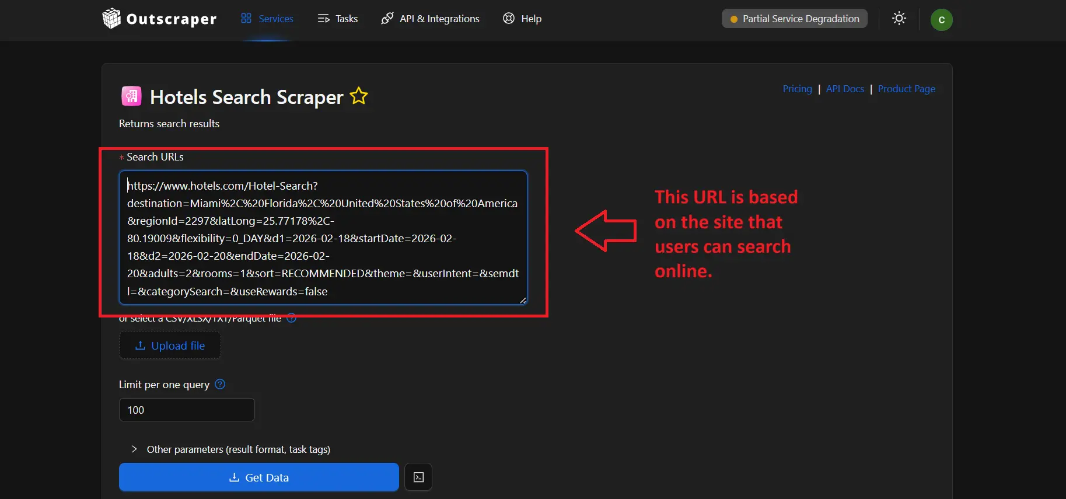Open the Tasks menu
Viewport: 1066px width, 499px height.
point(338,19)
